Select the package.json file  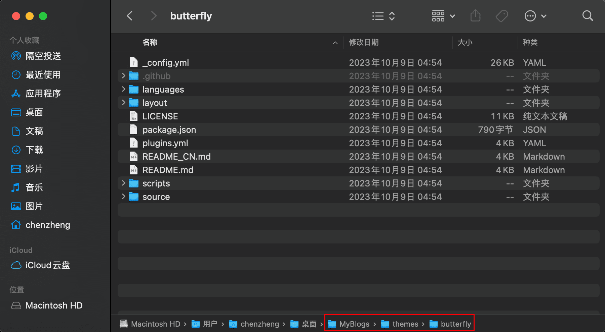click(x=359, y=130)
